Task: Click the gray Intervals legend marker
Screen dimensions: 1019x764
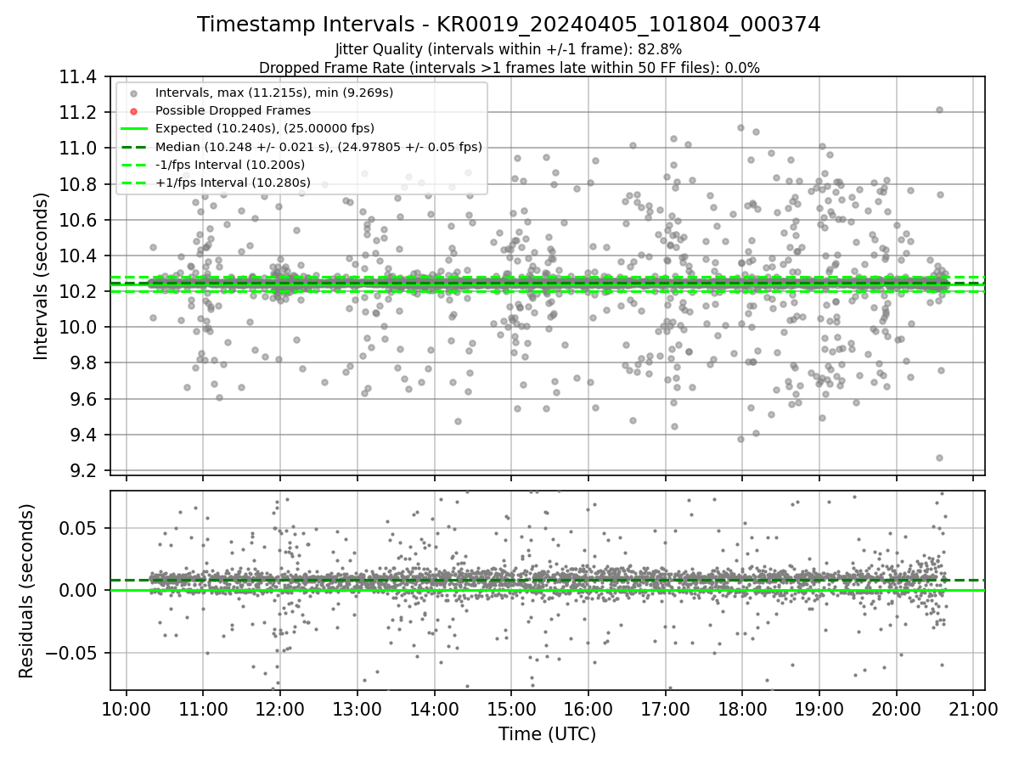Action: pos(134,93)
